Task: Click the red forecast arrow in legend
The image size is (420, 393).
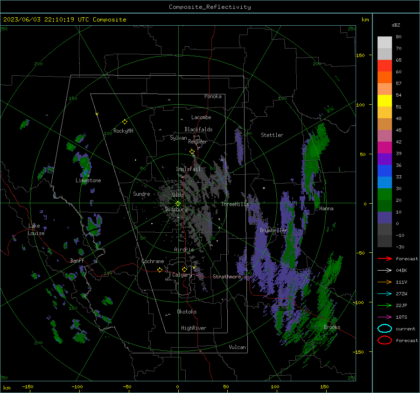Action: [385, 258]
